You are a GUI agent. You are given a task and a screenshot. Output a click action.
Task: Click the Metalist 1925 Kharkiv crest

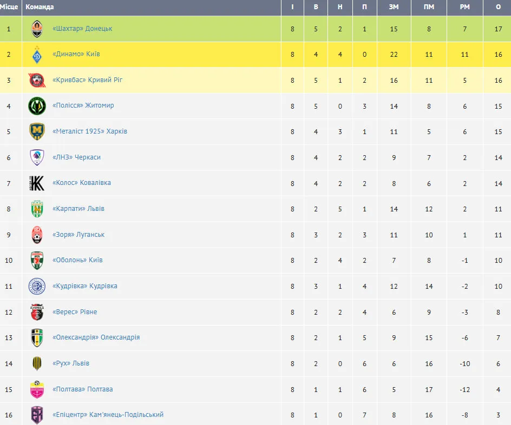pos(37,131)
